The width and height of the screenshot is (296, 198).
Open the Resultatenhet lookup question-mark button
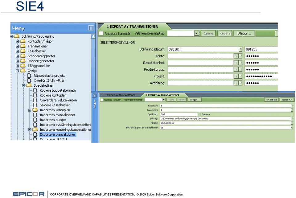(236, 63)
